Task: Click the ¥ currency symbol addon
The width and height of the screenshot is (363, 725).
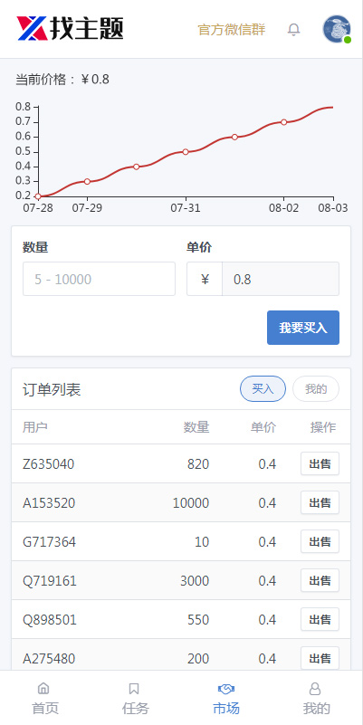Action: (x=205, y=279)
